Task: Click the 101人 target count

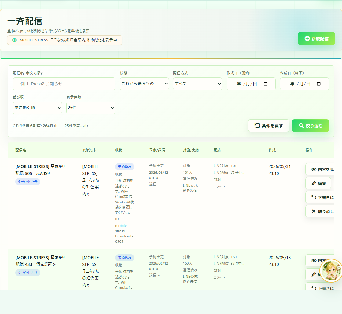Action: pyautogui.click(x=187, y=173)
